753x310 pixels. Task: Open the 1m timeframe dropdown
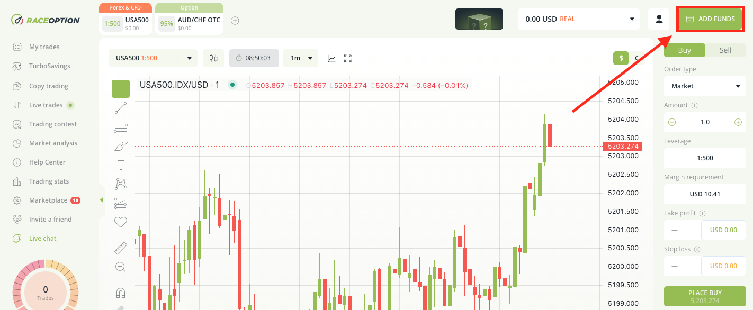click(301, 58)
